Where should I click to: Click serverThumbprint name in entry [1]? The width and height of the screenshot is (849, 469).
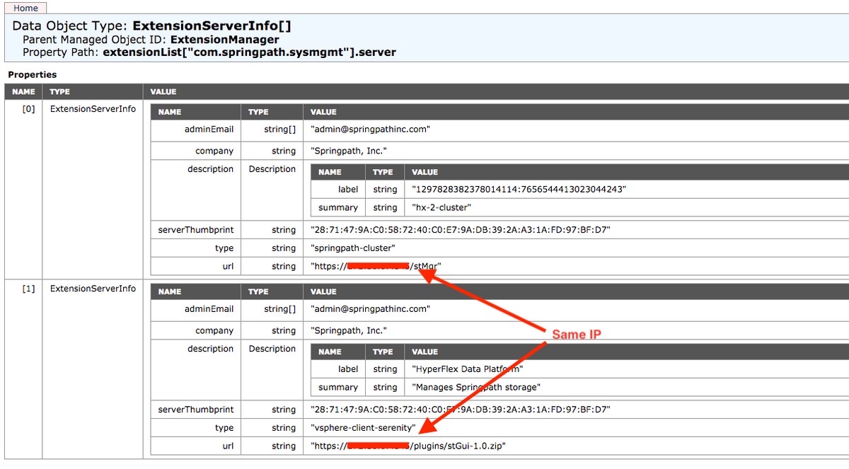tap(196, 410)
